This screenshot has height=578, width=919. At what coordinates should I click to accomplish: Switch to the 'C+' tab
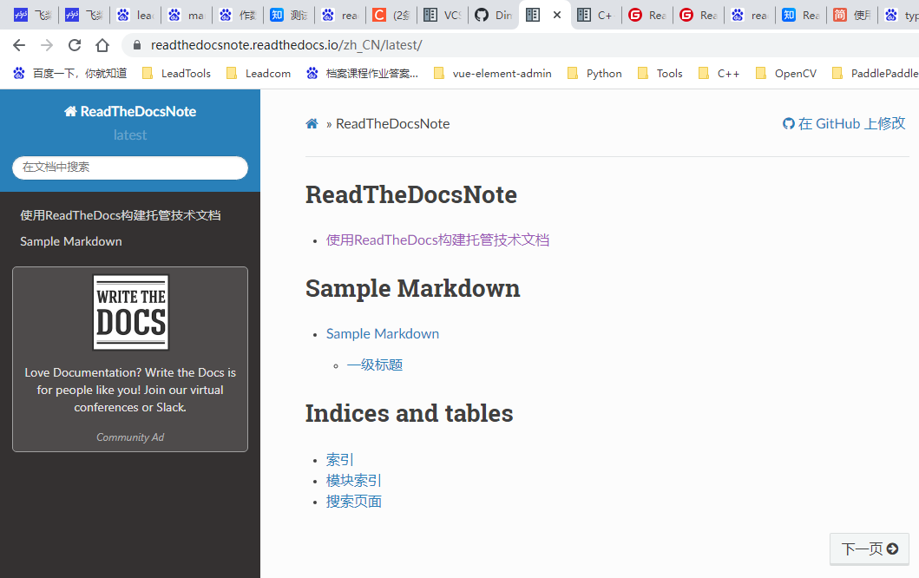[x=596, y=15]
